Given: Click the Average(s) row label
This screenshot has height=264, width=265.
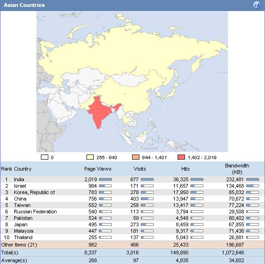Looking at the screenshot, I should [x=14, y=260].
